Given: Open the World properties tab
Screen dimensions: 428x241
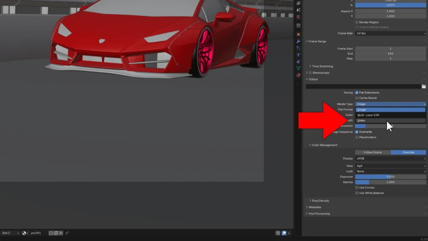Looking at the screenshot, I should pyautogui.click(x=298, y=17).
